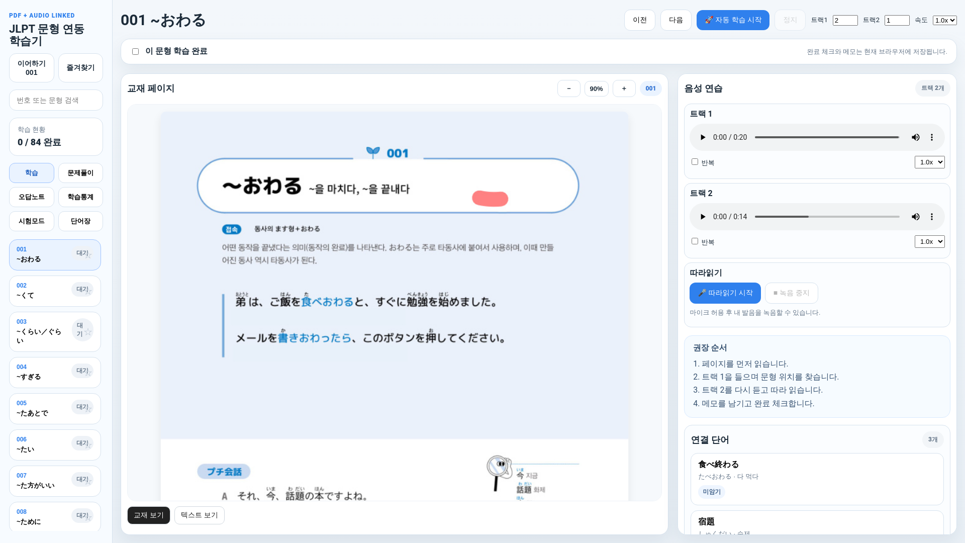This screenshot has width=965, height=543.
Task: Select the 단어장 tab
Action: 80,221
